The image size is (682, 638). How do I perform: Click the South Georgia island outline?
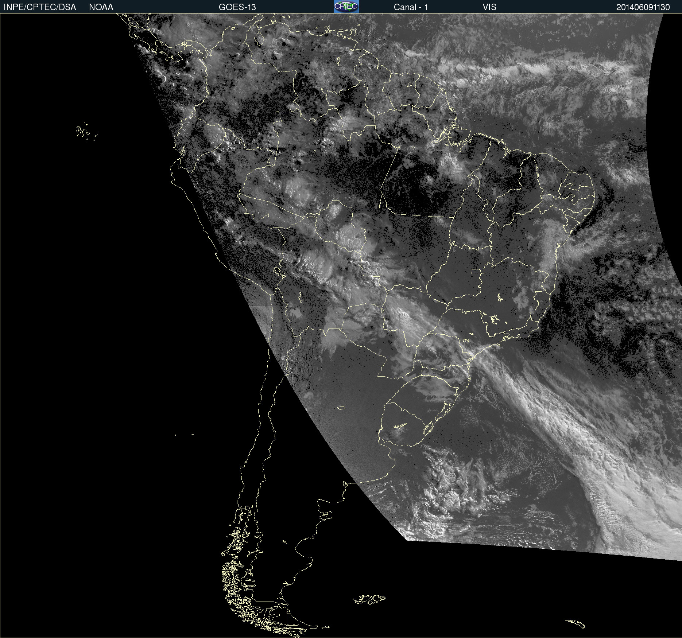(x=576, y=623)
